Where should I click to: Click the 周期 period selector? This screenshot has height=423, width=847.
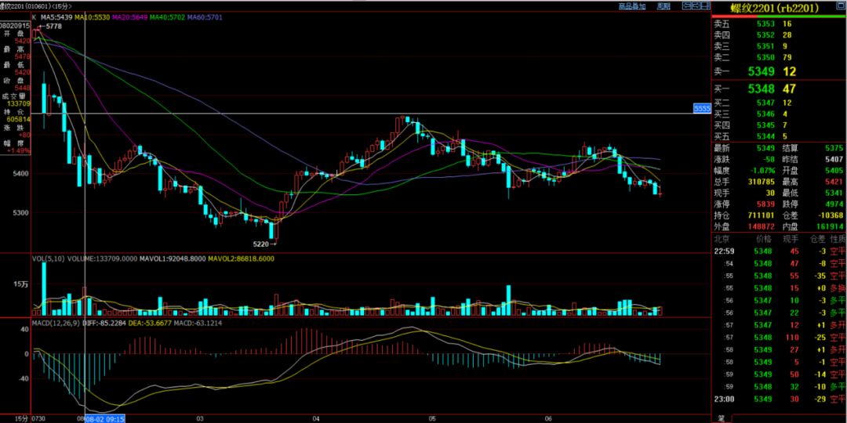tap(663, 6)
